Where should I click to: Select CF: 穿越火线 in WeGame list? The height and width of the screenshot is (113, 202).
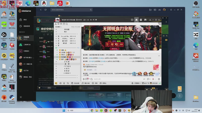pyautogui.click(x=26, y=64)
